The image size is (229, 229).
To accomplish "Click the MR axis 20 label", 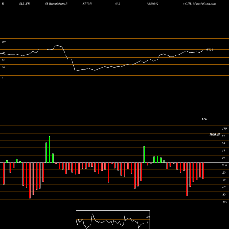I will pyautogui.click(x=224, y=158).
